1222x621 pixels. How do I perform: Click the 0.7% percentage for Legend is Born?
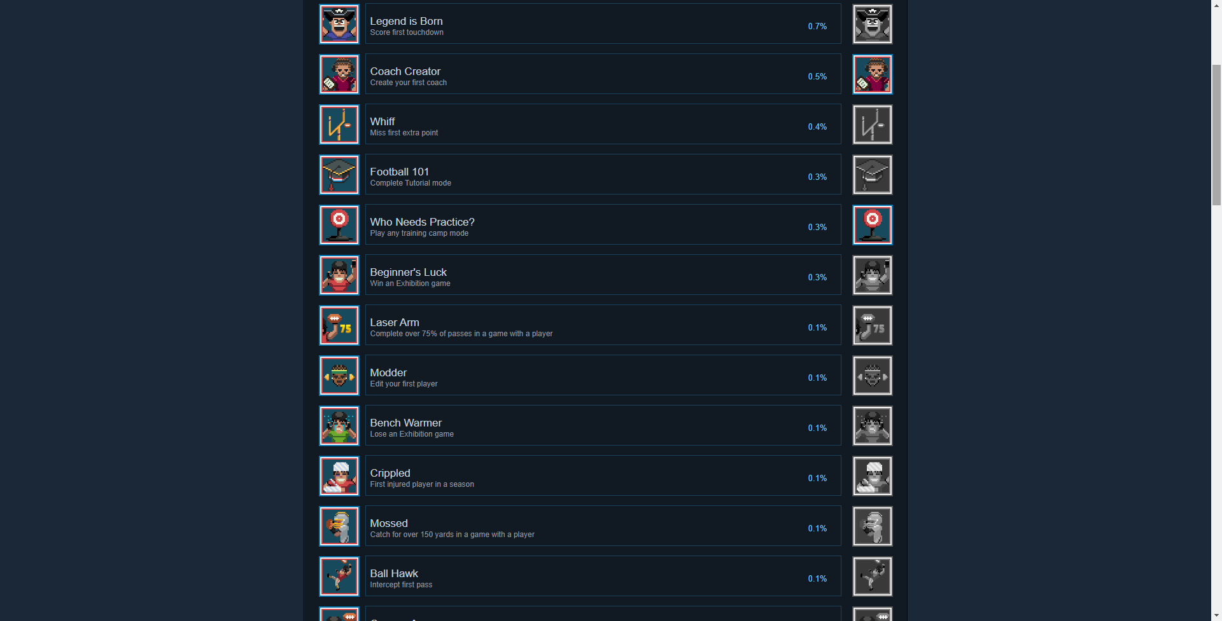(x=817, y=26)
